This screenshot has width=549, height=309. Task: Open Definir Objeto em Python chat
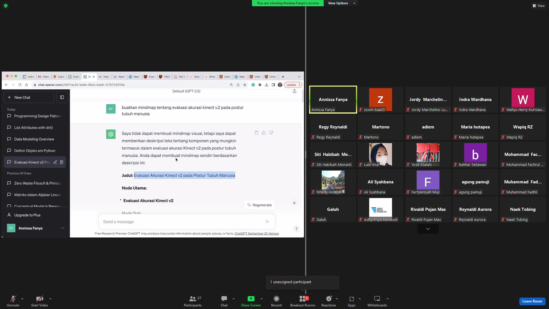pyautogui.click(x=35, y=150)
